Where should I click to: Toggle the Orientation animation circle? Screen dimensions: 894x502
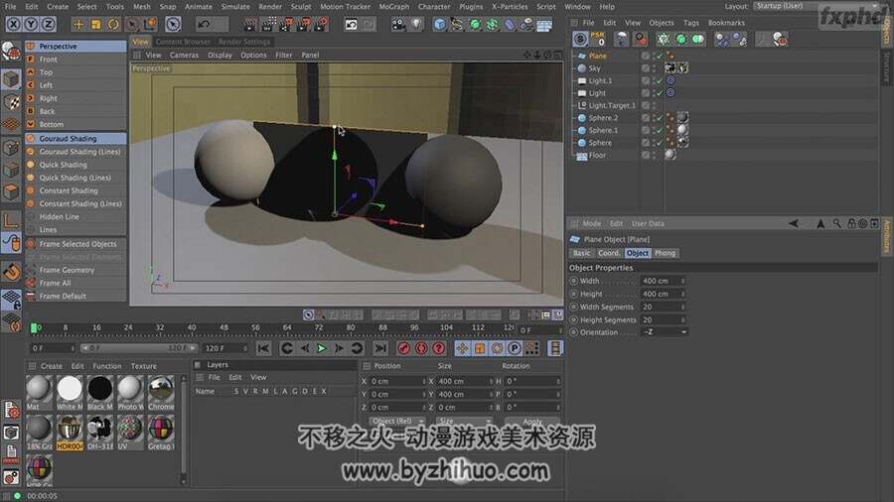(573, 332)
